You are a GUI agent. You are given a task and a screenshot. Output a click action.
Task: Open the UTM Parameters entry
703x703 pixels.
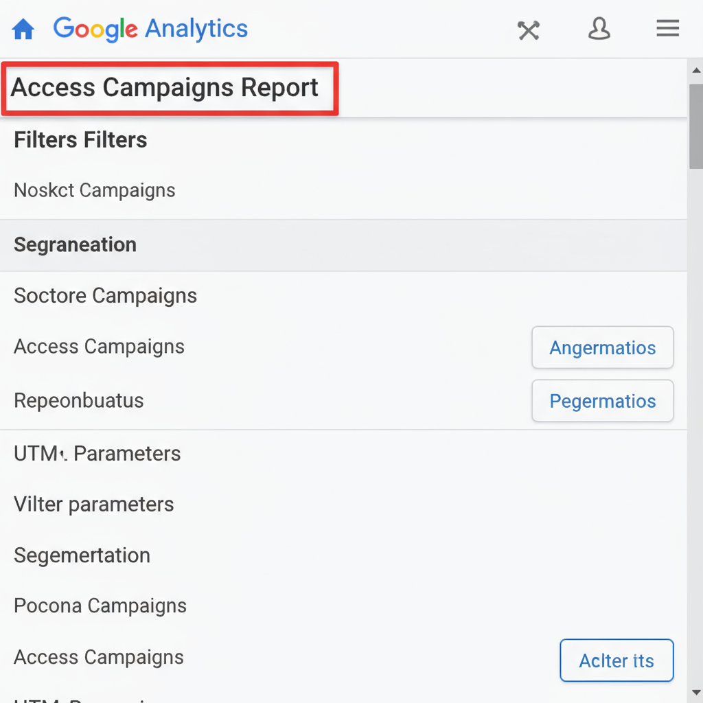coord(97,454)
